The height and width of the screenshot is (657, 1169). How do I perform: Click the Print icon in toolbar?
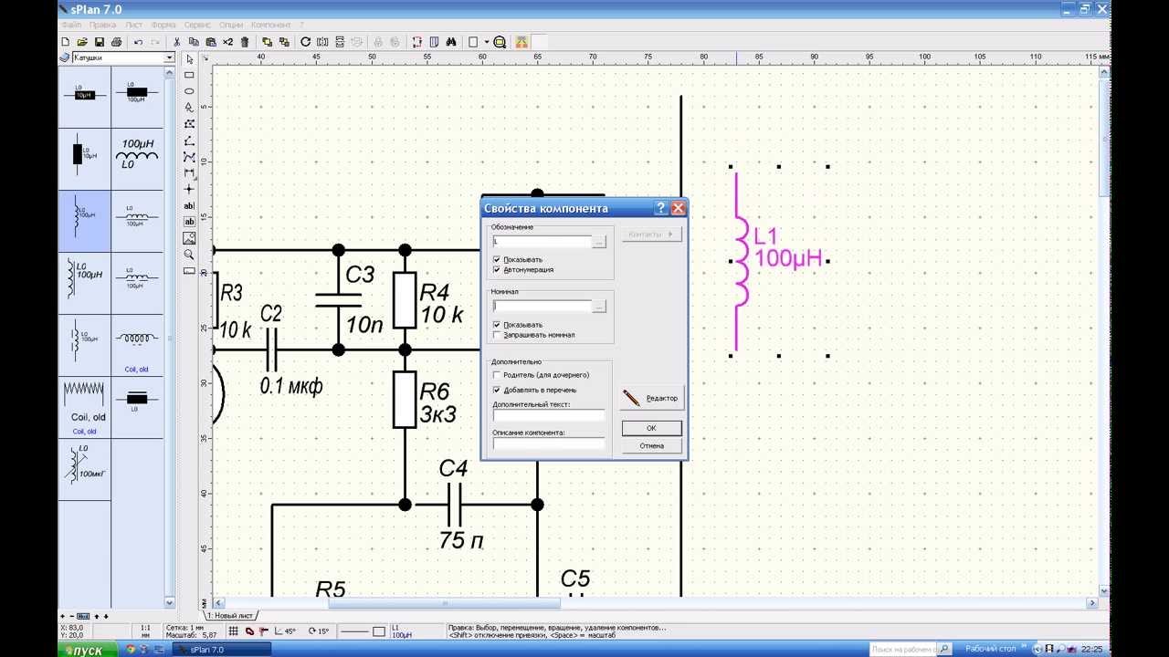[x=116, y=42]
